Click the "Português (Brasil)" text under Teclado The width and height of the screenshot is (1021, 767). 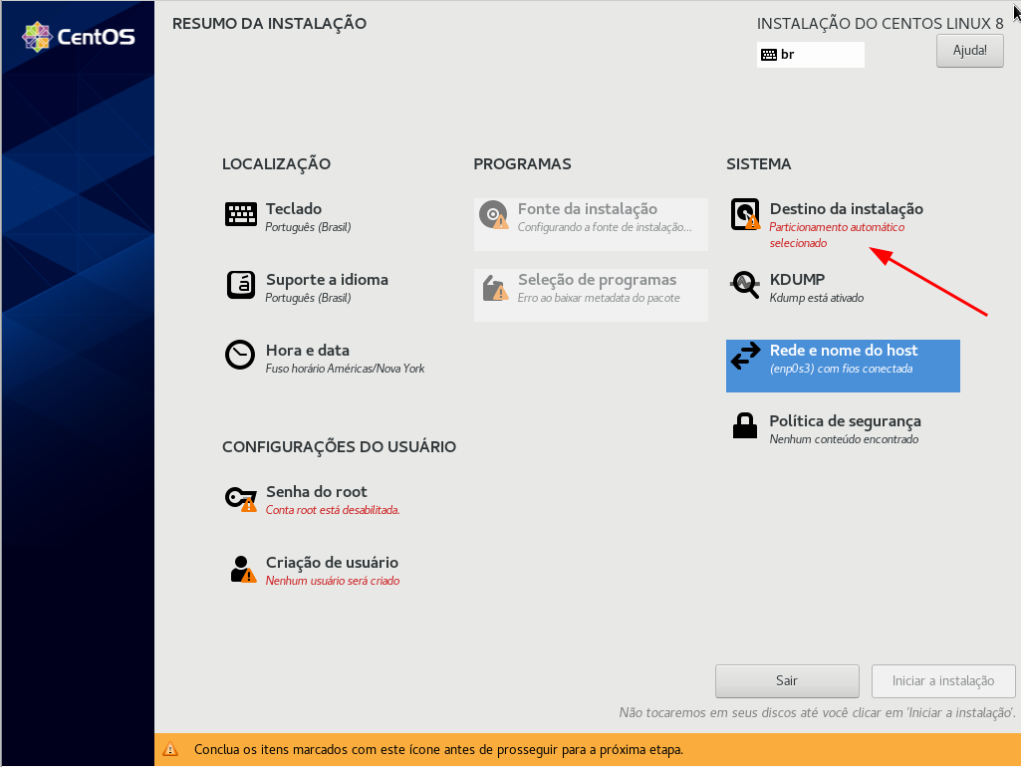coord(308,227)
